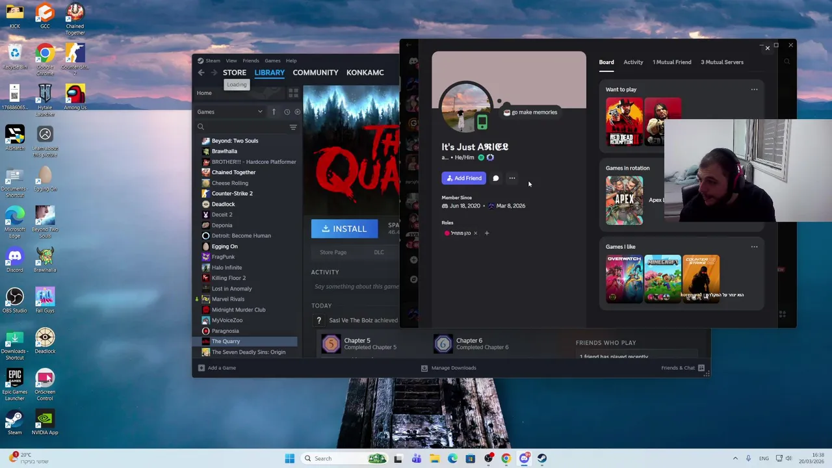832x468 pixels.
Task: Click the ready-to-play filter icon
Action: tap(297, 112)
